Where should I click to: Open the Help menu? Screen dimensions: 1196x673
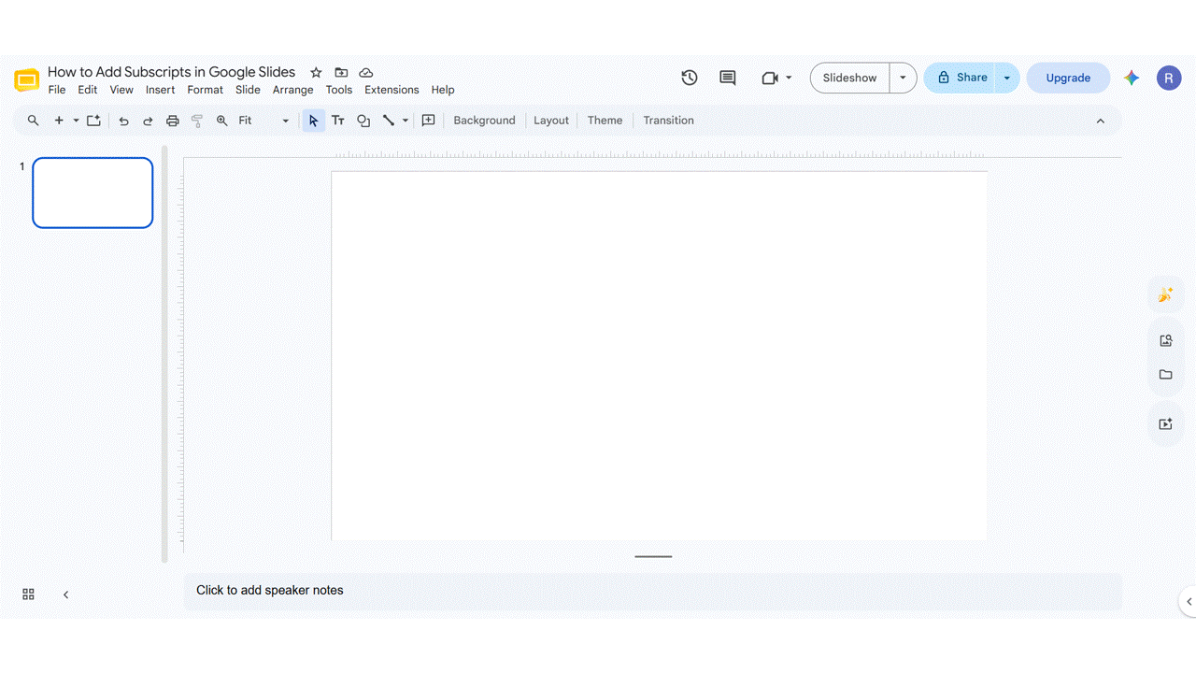443,90
